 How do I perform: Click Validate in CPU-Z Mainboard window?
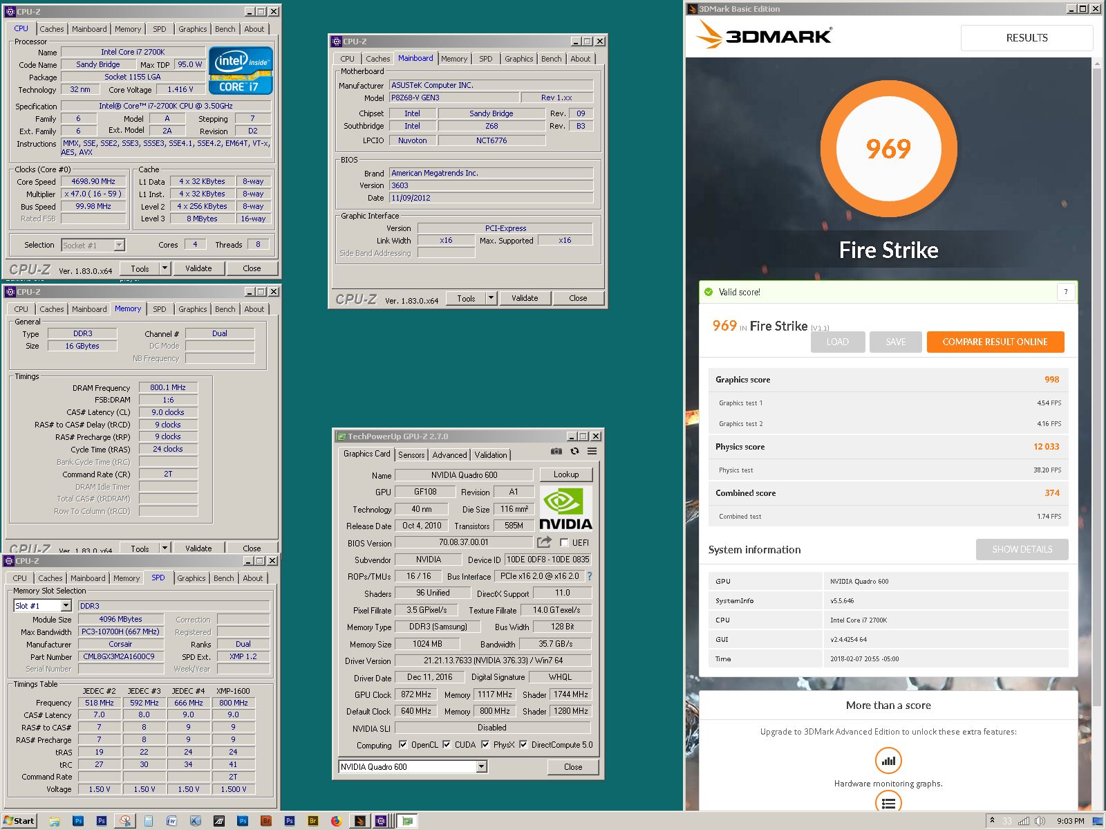click(525, 298)
